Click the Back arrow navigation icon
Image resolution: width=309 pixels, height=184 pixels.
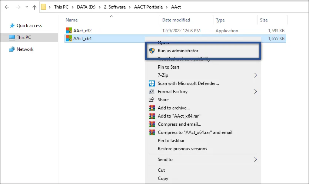7,7
